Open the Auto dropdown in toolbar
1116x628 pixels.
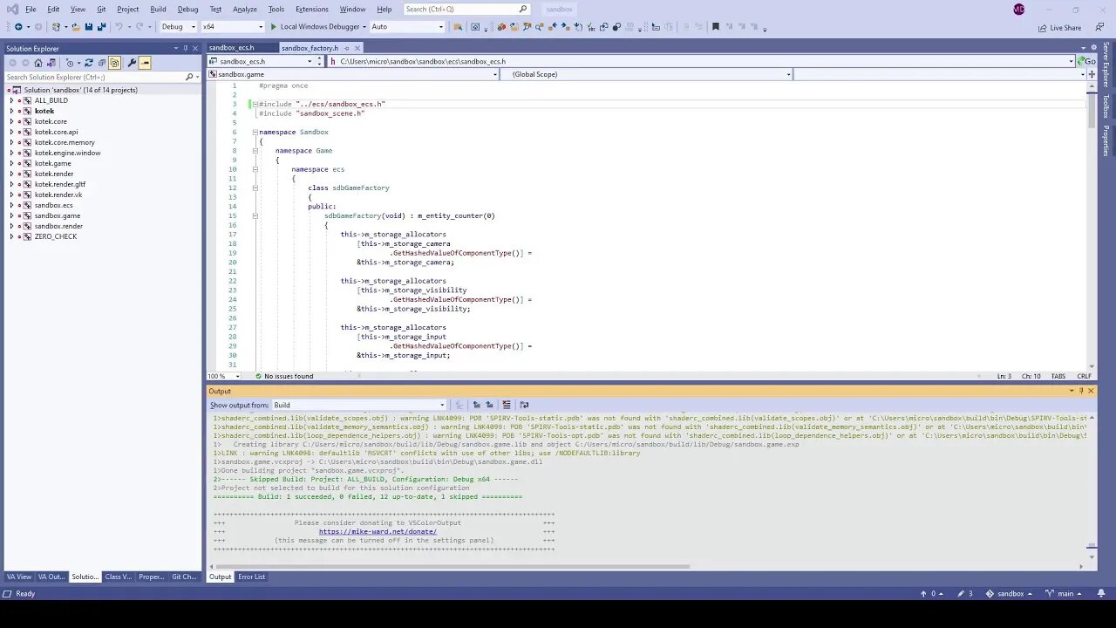point(407,26)
